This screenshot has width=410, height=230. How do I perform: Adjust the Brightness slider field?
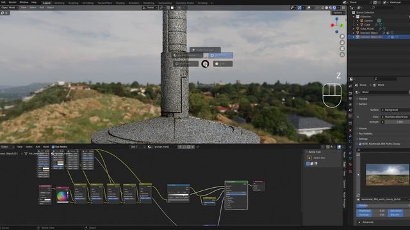pyautogui.click(x=372, y=211)
